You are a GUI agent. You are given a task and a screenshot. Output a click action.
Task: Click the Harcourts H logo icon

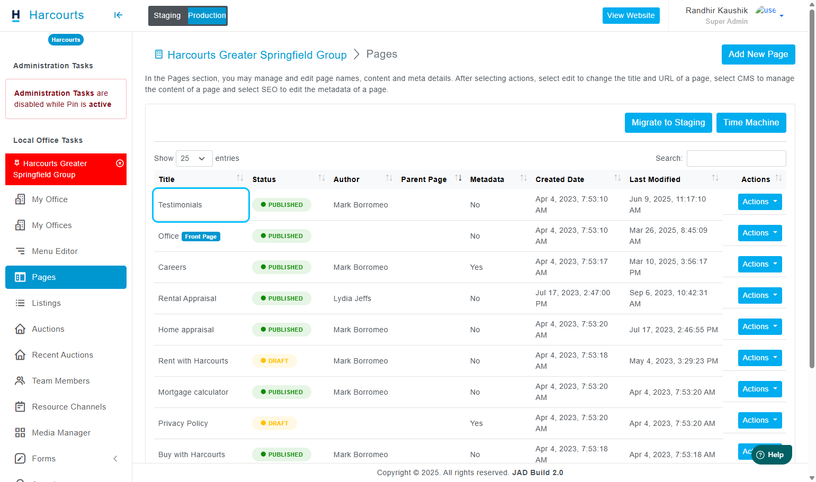[x=16, y=15]
